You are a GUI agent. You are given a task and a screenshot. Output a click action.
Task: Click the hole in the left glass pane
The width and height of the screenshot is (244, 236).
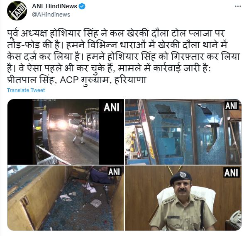[x=166, y=110]
